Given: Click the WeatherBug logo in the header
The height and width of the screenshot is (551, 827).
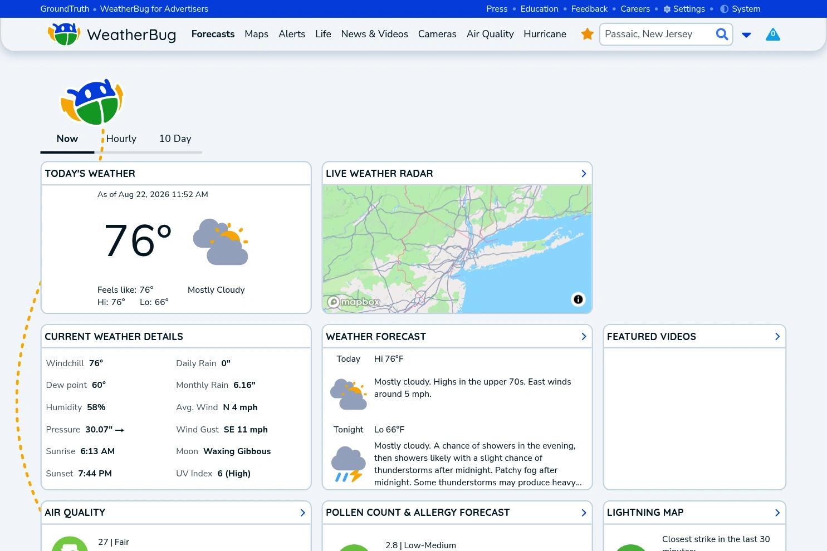Looking at the screenshot, I should pos(111,35).
